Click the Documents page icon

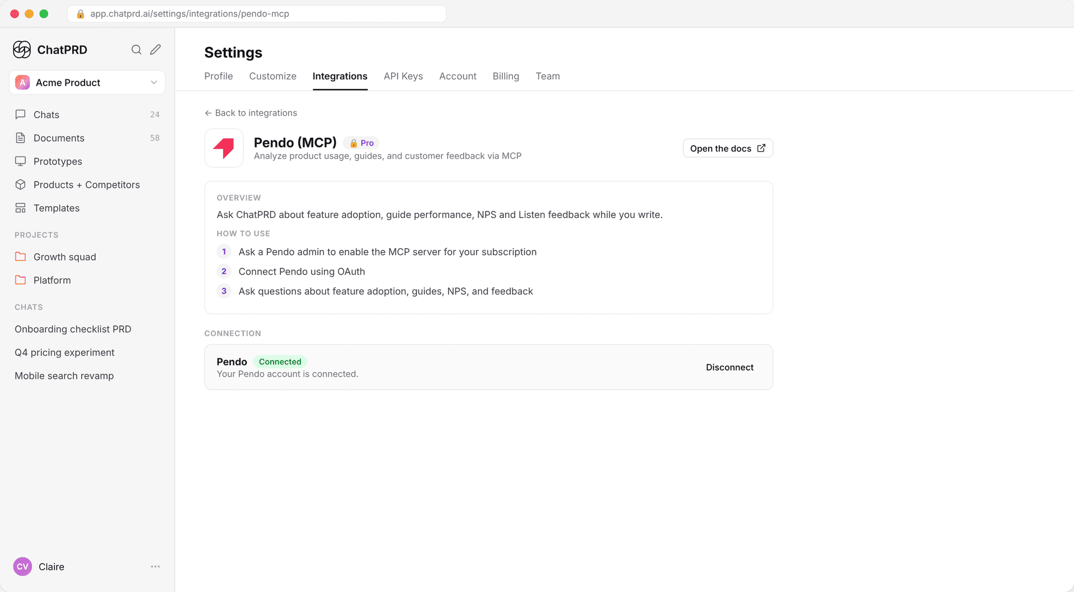pyautogui.click(x=21, y=138)
